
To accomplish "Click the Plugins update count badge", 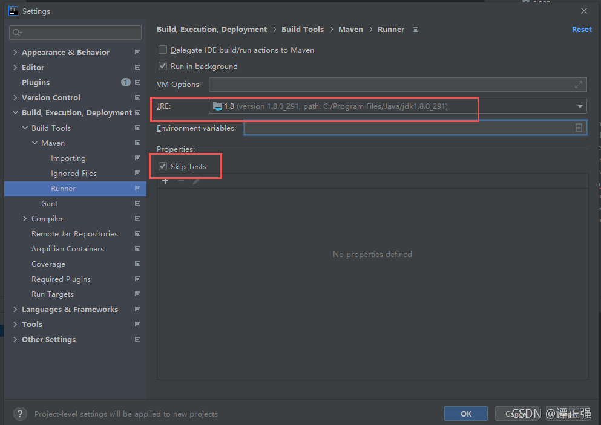I will pyautogui.click(x=126, y=82).
